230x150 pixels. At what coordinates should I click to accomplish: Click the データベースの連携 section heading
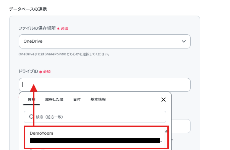pos(28,9)
